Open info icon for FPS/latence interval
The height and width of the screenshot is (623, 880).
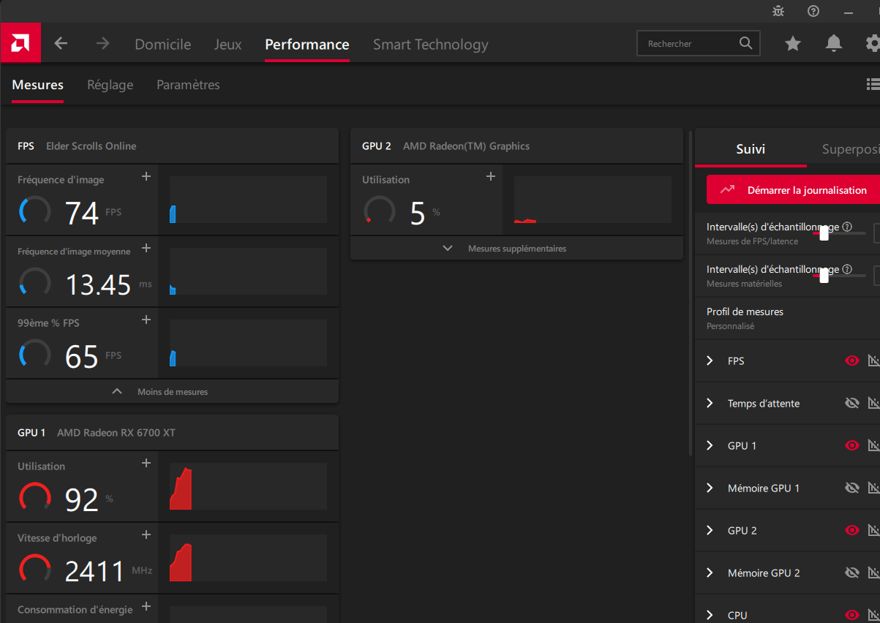847,227
